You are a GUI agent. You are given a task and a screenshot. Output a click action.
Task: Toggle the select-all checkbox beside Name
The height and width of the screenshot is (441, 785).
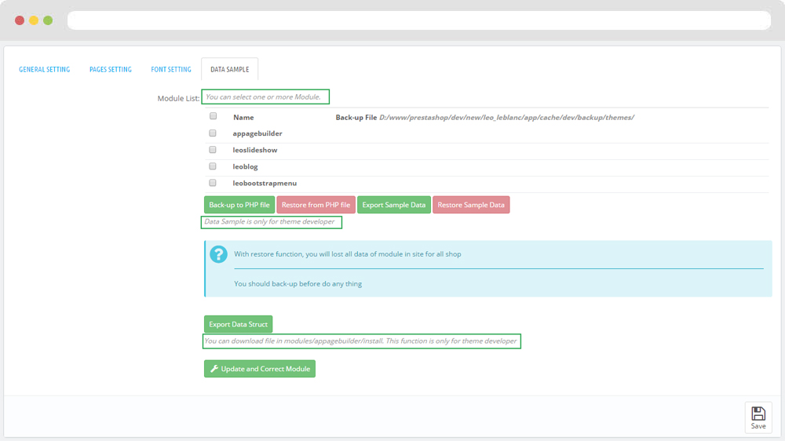[213, 116]
